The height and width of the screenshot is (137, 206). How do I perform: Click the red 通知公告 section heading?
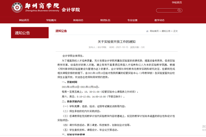(61, 31)
